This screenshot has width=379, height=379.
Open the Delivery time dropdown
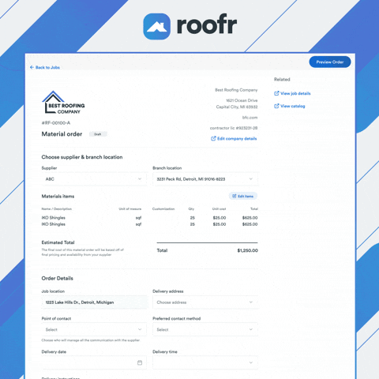(205, 362)
